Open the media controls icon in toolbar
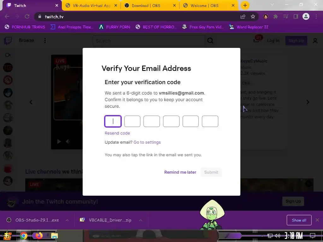This screenshot has height=242, width=323. [285, 16]
